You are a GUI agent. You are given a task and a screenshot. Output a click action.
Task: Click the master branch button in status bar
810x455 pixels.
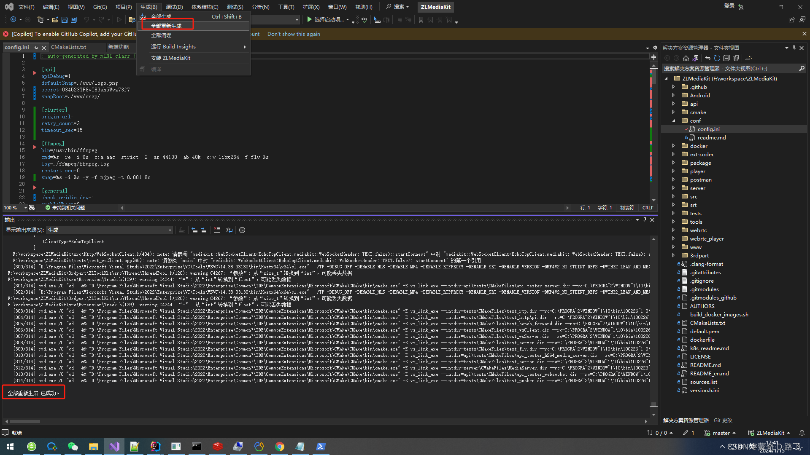[720, 433]
